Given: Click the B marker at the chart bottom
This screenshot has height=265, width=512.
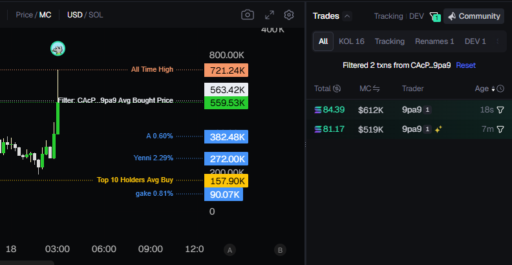Looking at the screenshot, I should 280,250.
